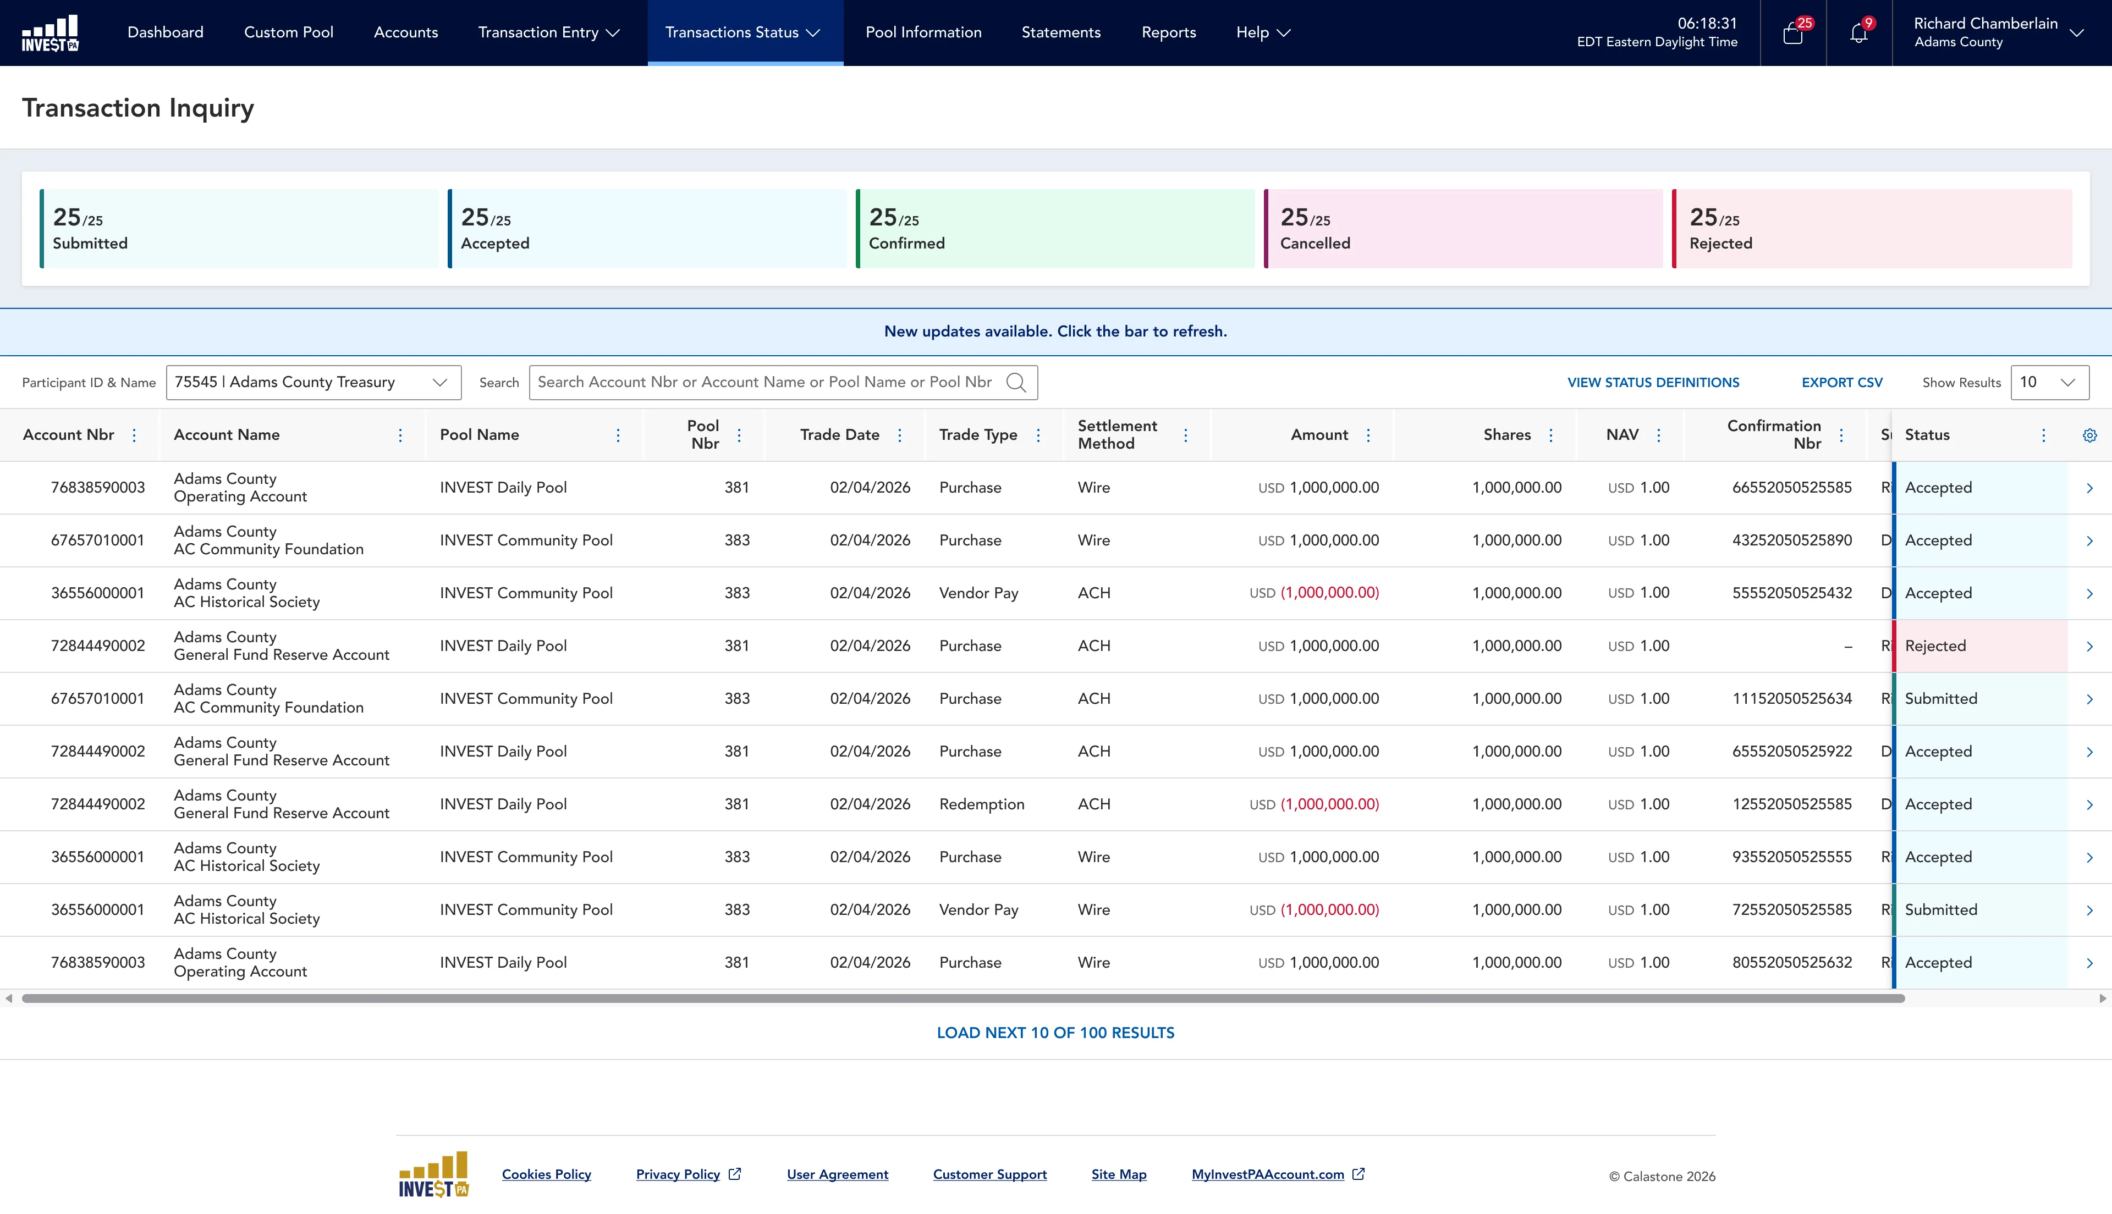The width and height of the screenshot is (2112, 1214).
Task: Open Customer Support footer link
Action: coord(989,1174)
